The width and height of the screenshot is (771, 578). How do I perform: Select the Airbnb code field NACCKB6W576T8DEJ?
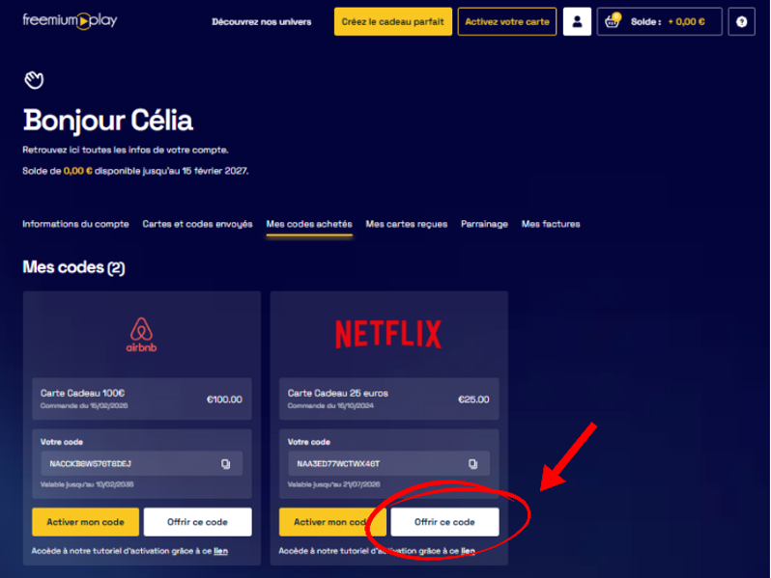142,463
